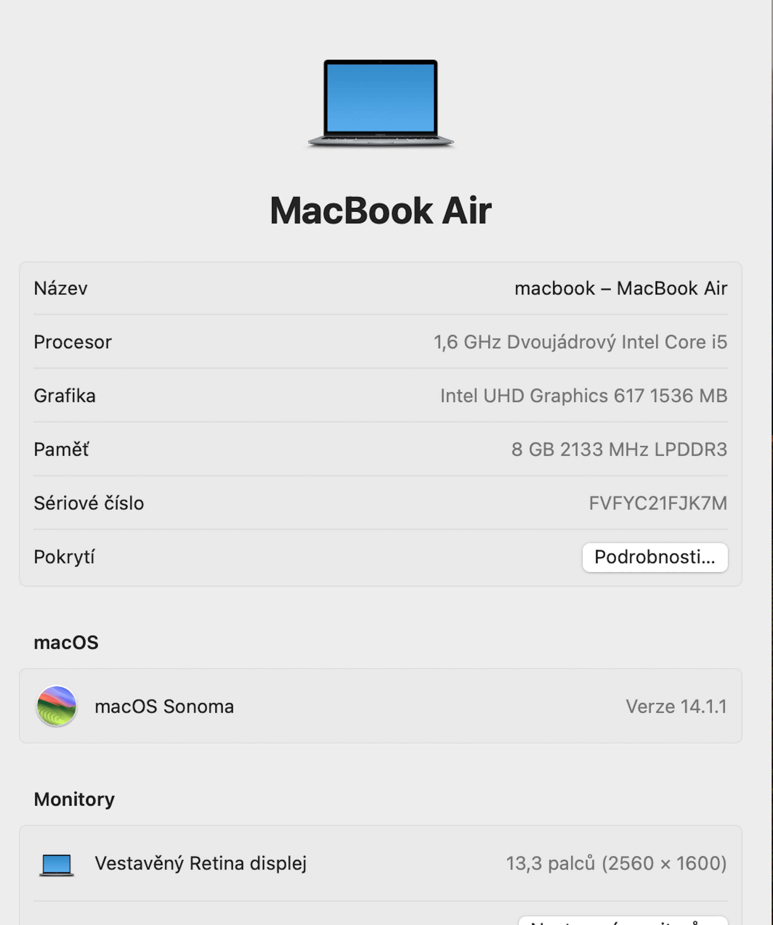Viewport: 773px width, 925px height.
Task: Click the Verze 14.1.1 version text
Action: (677, 706)
